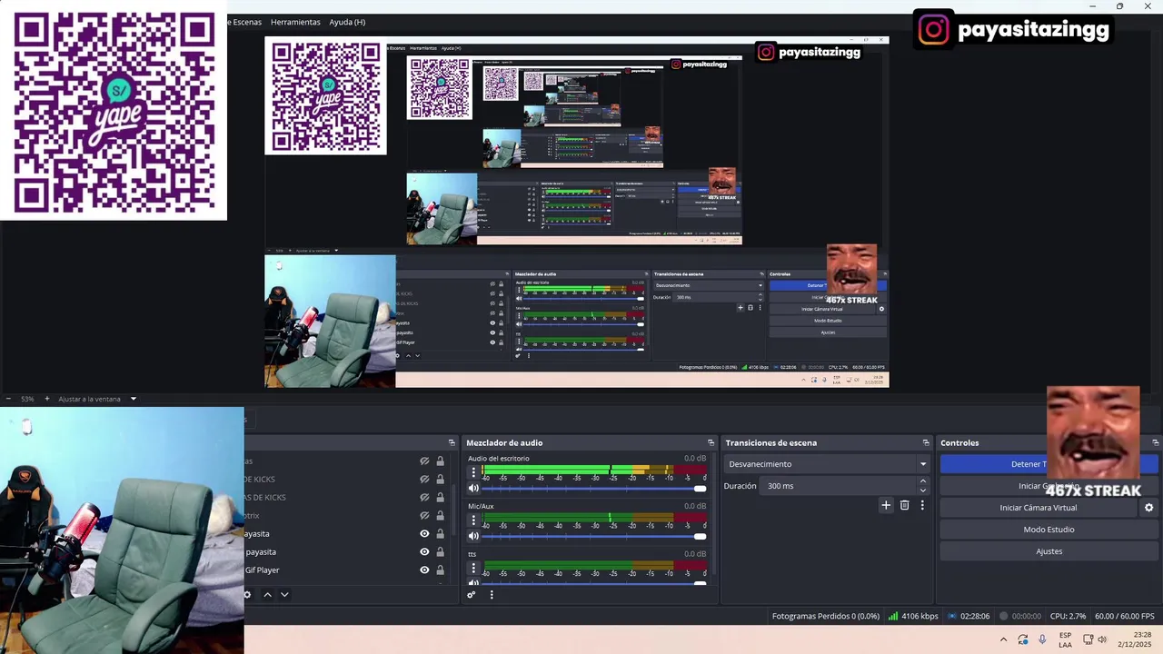The image size is (1163, 654).
Task: Open the Desvanecimiento transition dropdown
Action: pyautogui.click(x=827, y=464)
